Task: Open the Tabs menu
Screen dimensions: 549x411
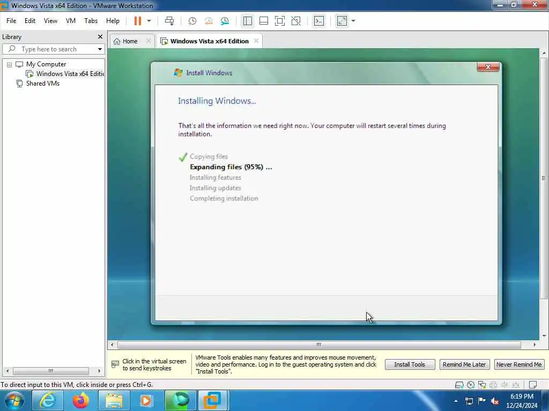Action: (x=91, y=21)
